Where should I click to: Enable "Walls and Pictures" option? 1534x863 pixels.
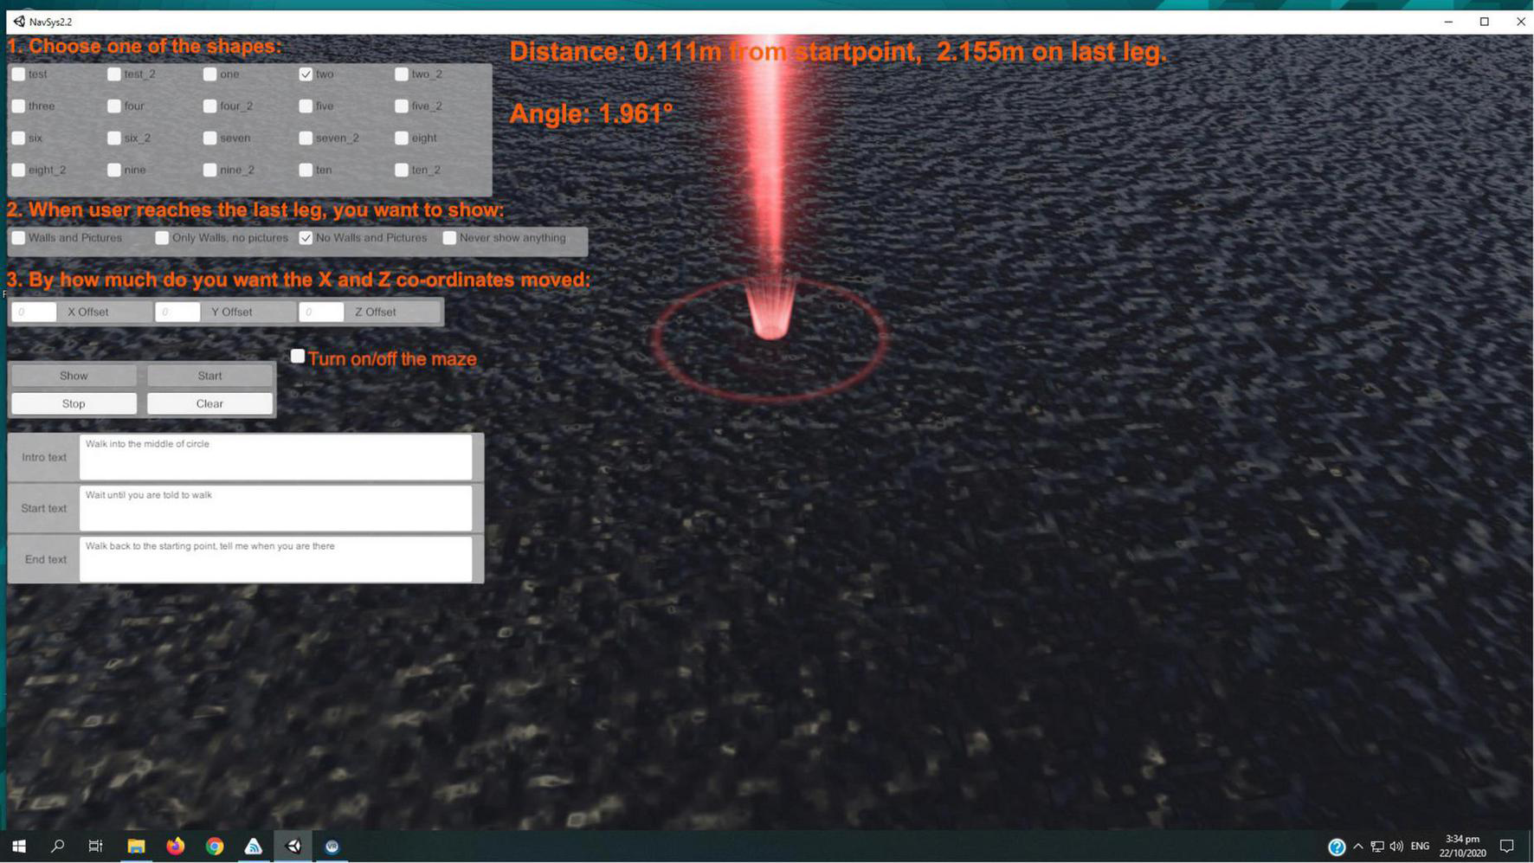point(18,238)
